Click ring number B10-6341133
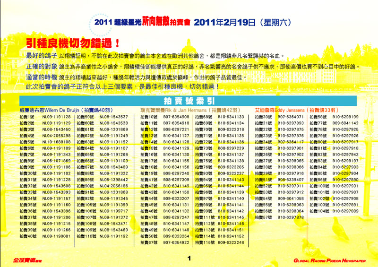This screenshot has height=267, width=378. pyautogui.click(x=231, y=117)
